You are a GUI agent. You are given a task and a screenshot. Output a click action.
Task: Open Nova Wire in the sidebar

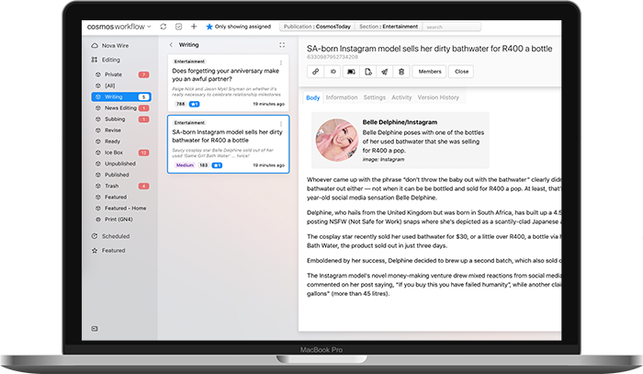click(x=110, y=46)
